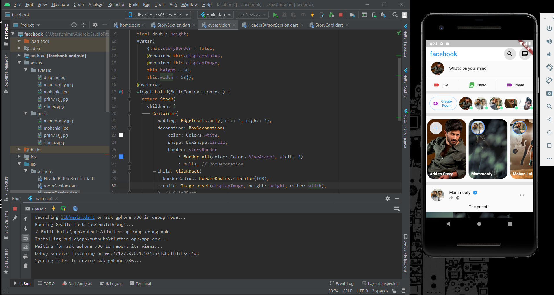
Task: Collapse the avatars folder
Action: (x=26, y=70)
